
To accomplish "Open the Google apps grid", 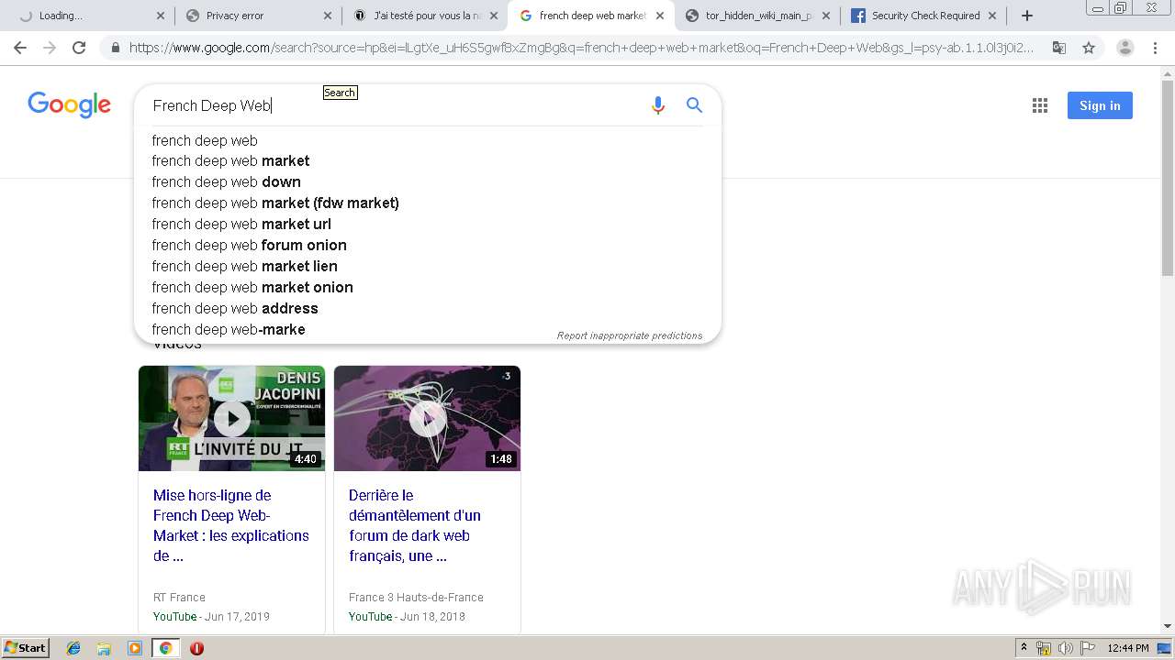I will pos(1039,105).
